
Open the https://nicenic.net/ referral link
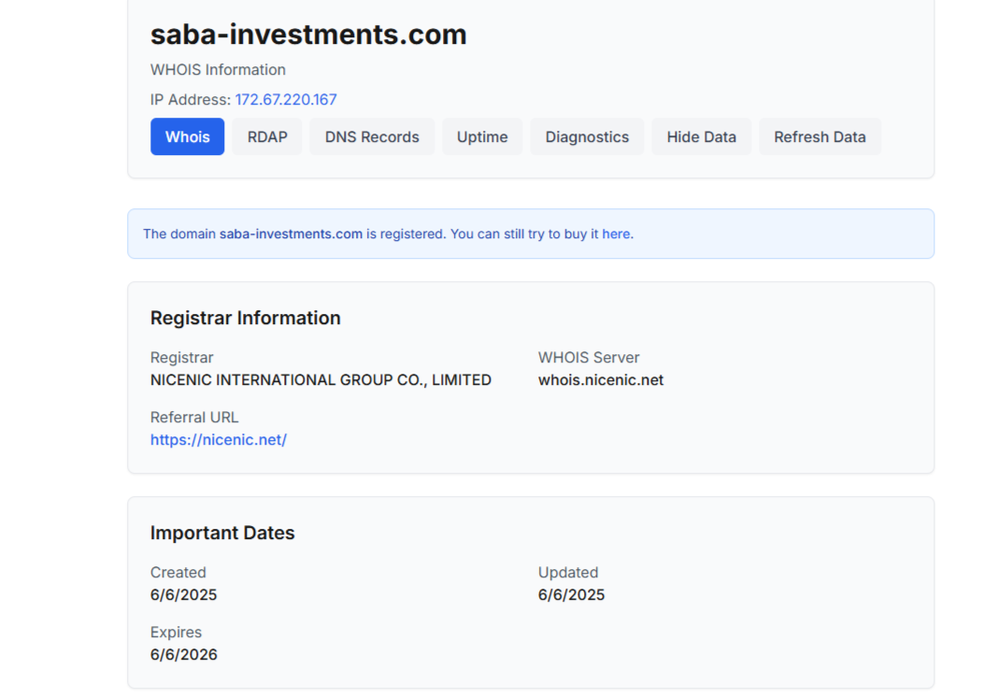tap(219, 440)
